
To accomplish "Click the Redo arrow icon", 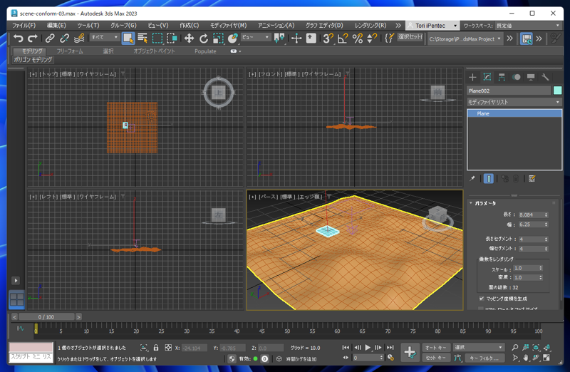I will 33,38.
